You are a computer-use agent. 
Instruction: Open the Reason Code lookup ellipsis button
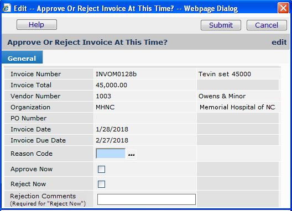[x=131, y=155]
